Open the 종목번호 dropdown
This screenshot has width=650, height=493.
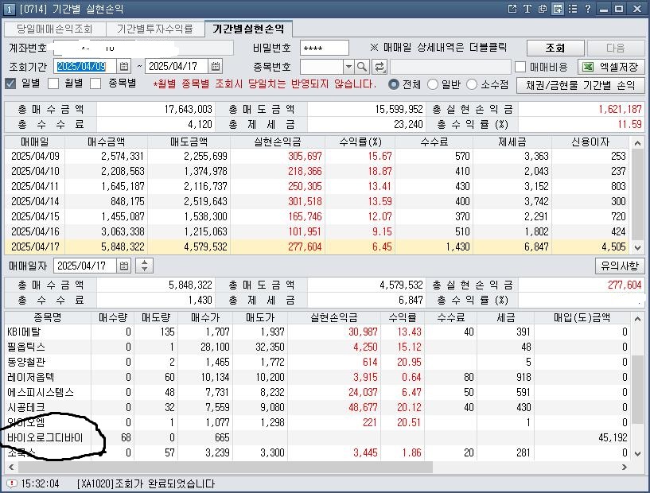(x=348, y=67)
